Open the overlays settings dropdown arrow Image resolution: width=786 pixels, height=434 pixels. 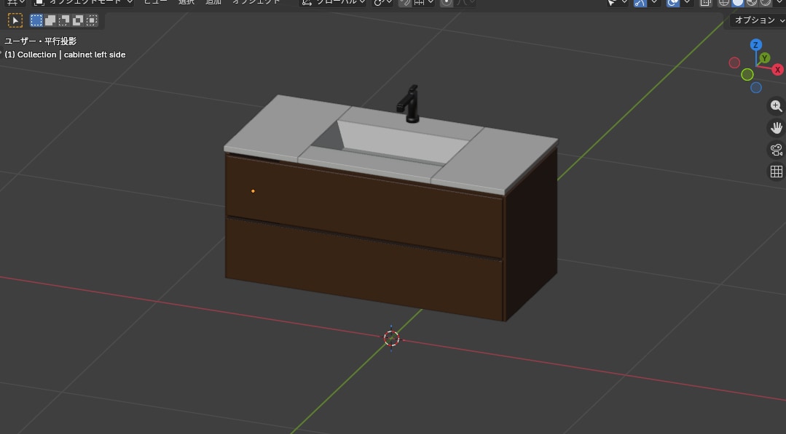click(687, 2)
